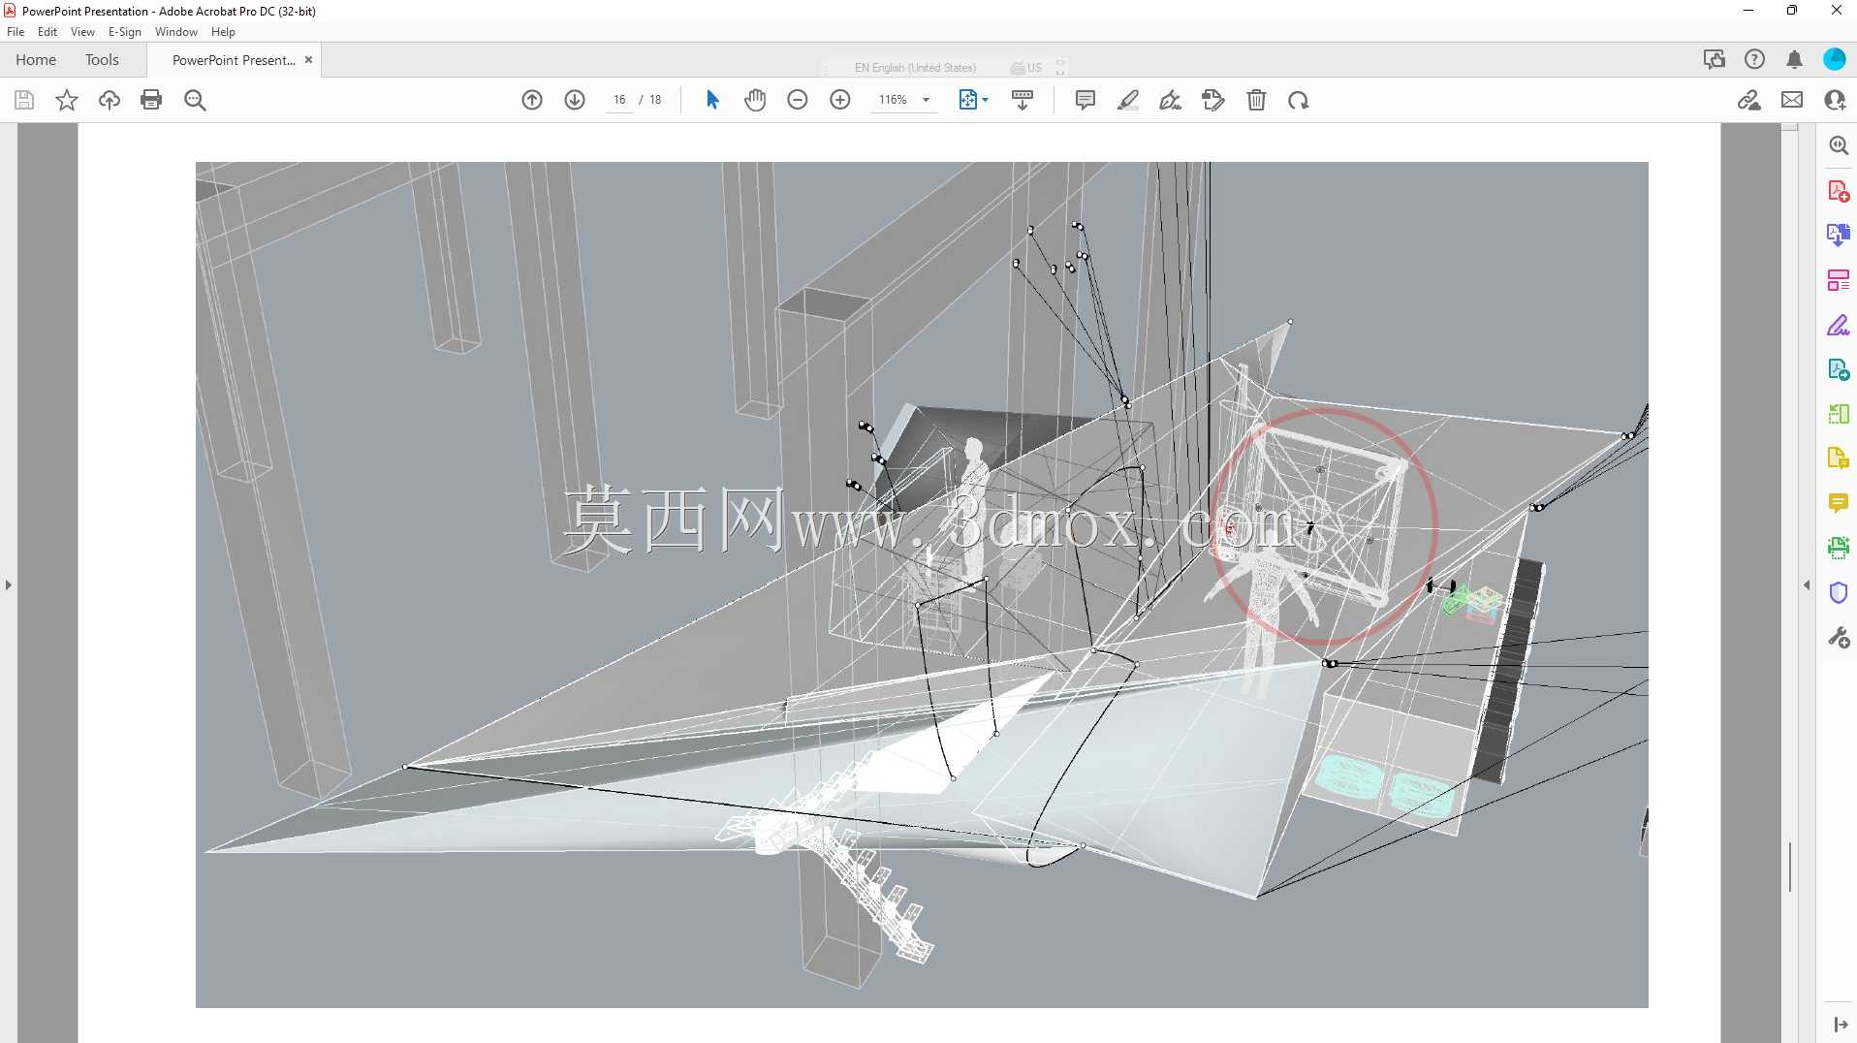Image resolution: width=1857 pixels, height=1043 pixels.
Task: Click the EN English (United States) language indicator
Action: (x=914, y=68)
